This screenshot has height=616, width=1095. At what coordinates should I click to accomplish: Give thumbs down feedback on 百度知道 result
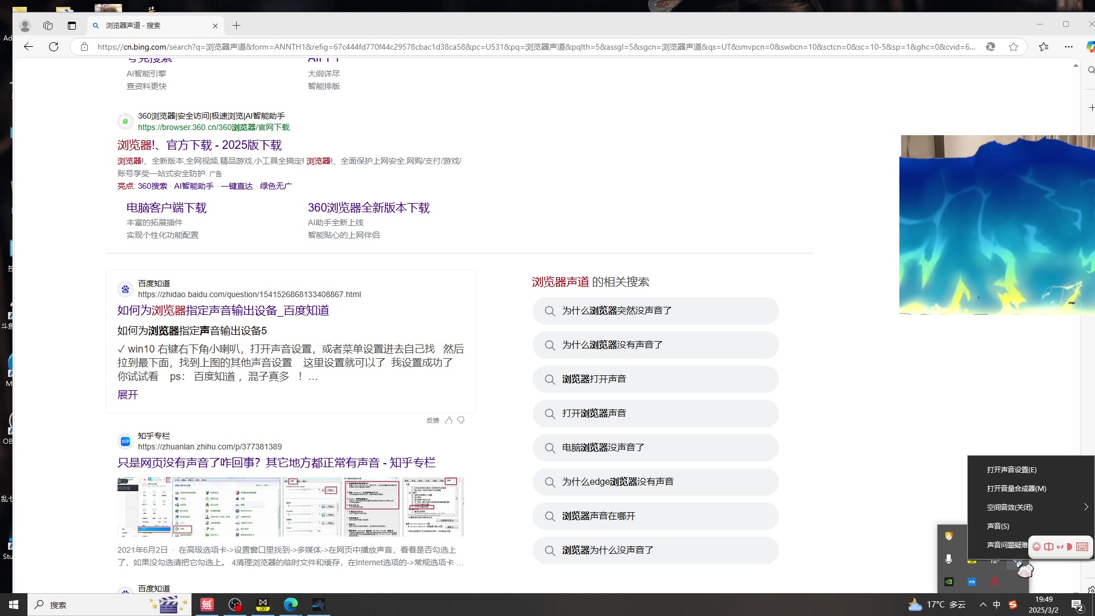tap(461, 420)
